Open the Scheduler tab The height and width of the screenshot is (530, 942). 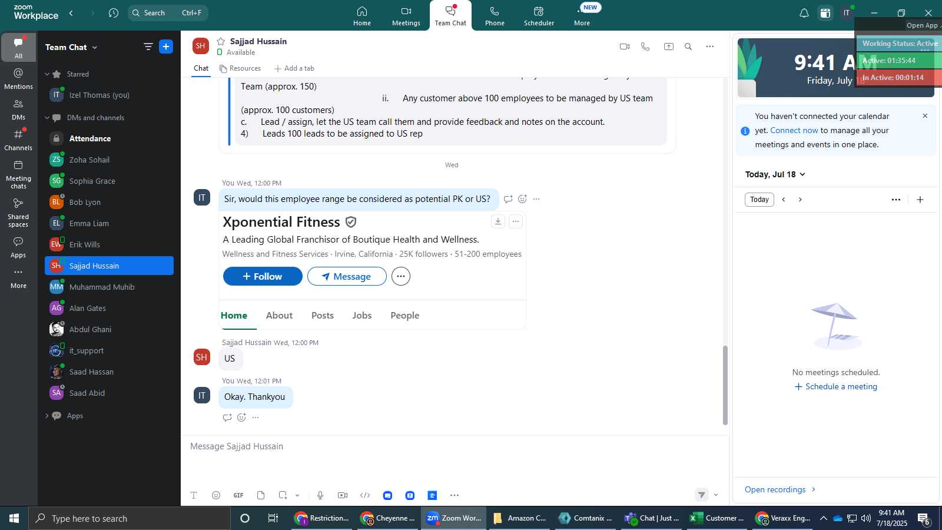(539, 16)
